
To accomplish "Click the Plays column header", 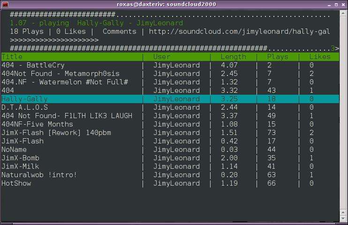I will [278, 57].
